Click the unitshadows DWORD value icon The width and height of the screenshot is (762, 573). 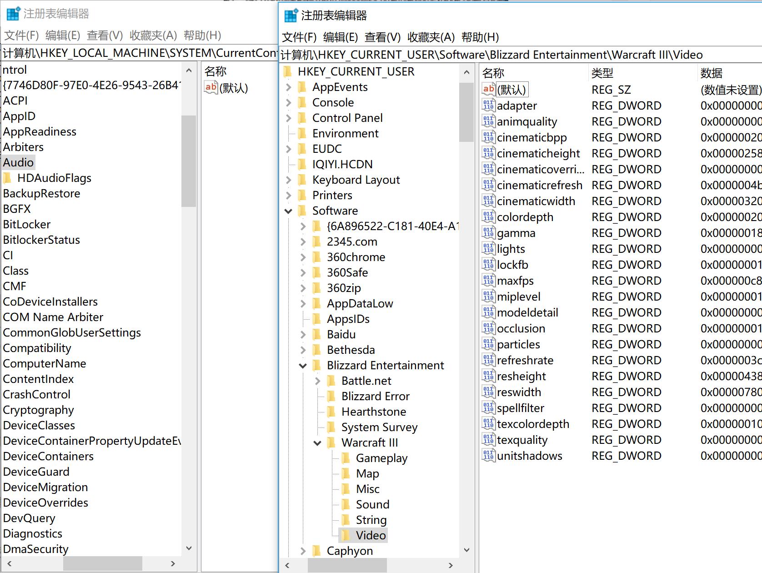tap(488, 456)
